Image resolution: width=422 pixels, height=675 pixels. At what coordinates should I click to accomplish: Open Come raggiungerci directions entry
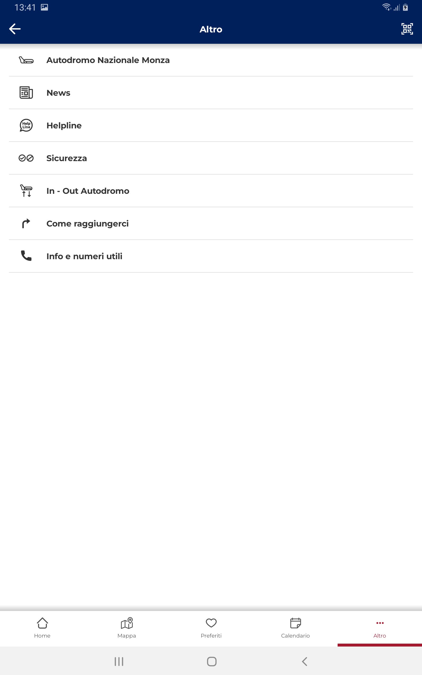coord(211,223)
